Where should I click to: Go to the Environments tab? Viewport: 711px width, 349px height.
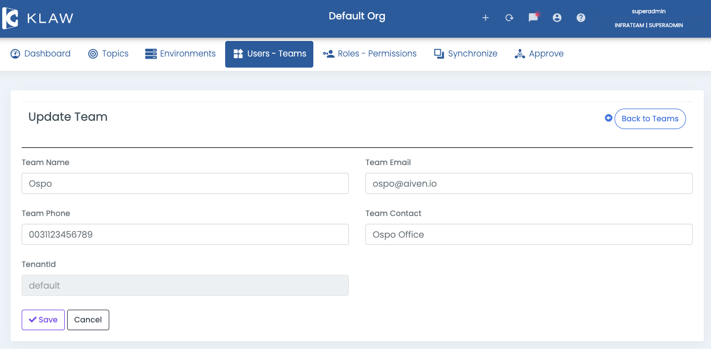[x=180, y=54]
